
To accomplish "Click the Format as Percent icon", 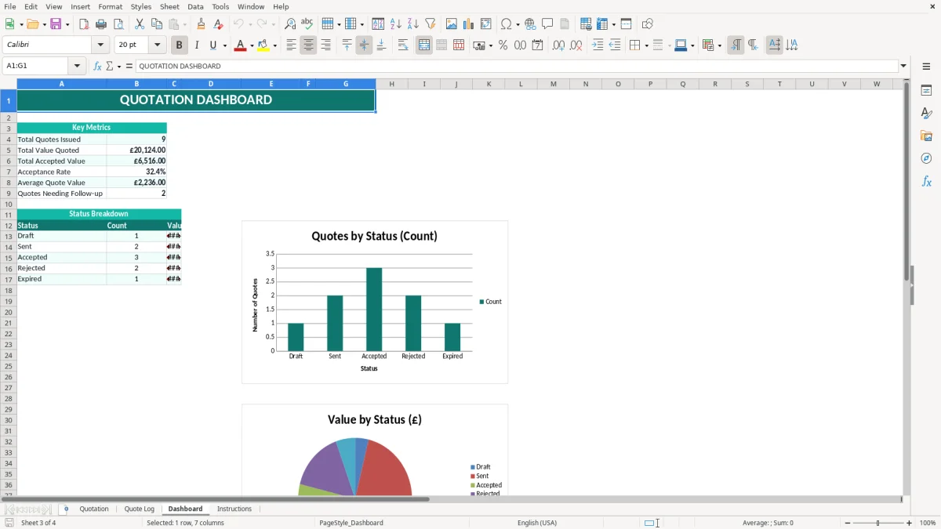I will 503,45.
